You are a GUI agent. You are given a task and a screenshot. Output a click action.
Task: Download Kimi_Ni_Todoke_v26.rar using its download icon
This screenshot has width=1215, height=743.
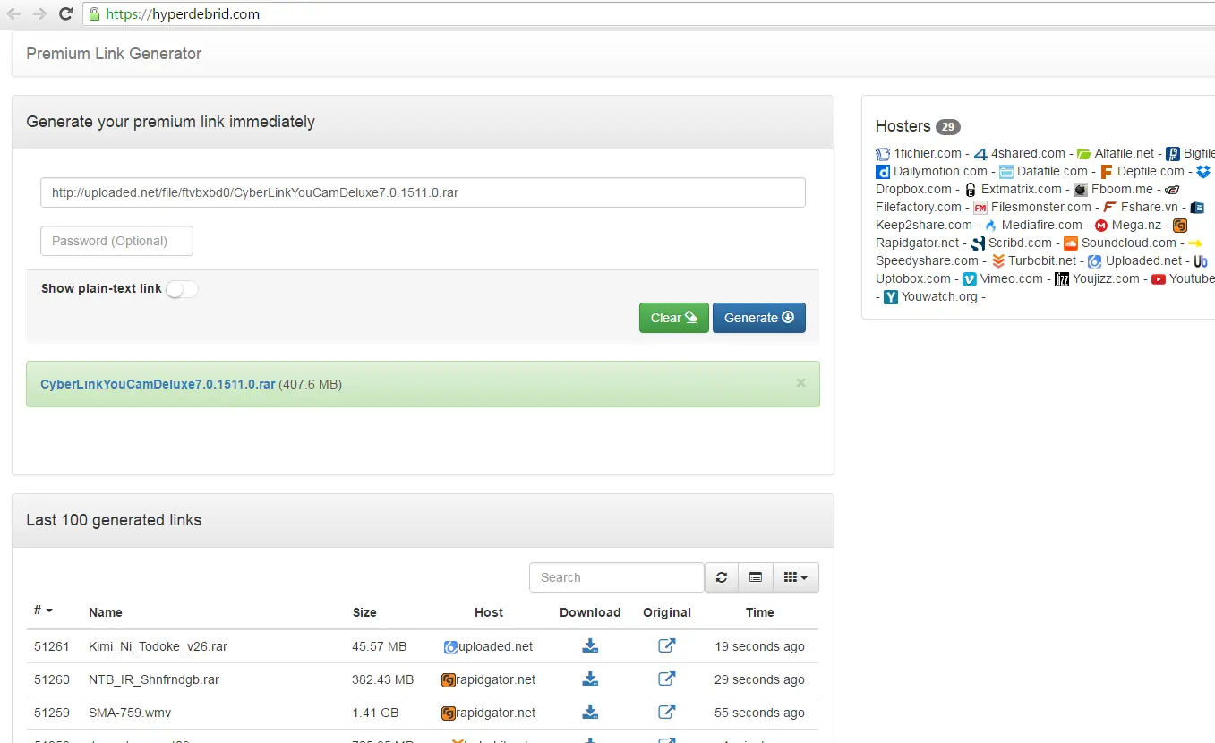(590, 645)
